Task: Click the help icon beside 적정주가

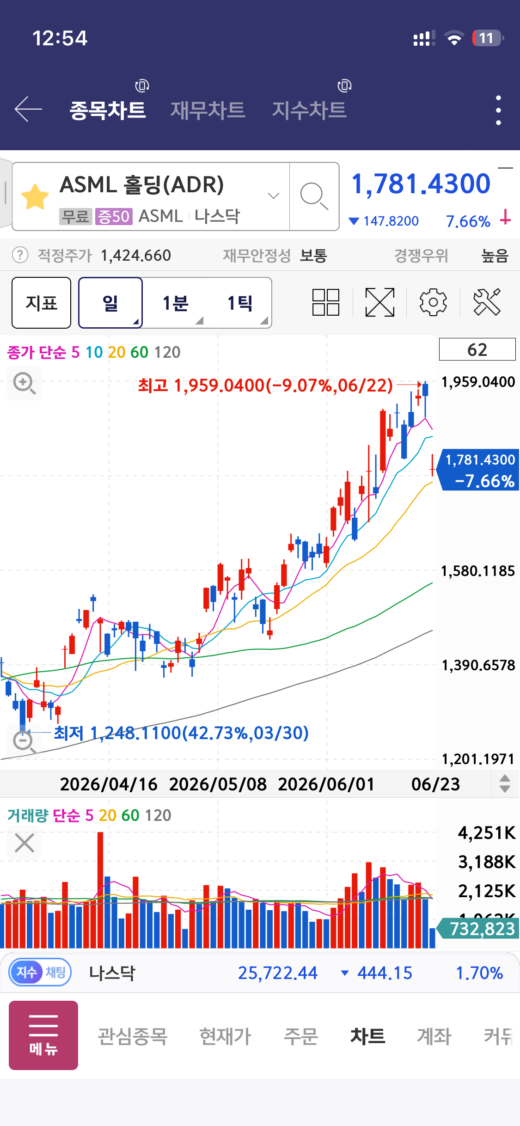Action: [20, 255]
